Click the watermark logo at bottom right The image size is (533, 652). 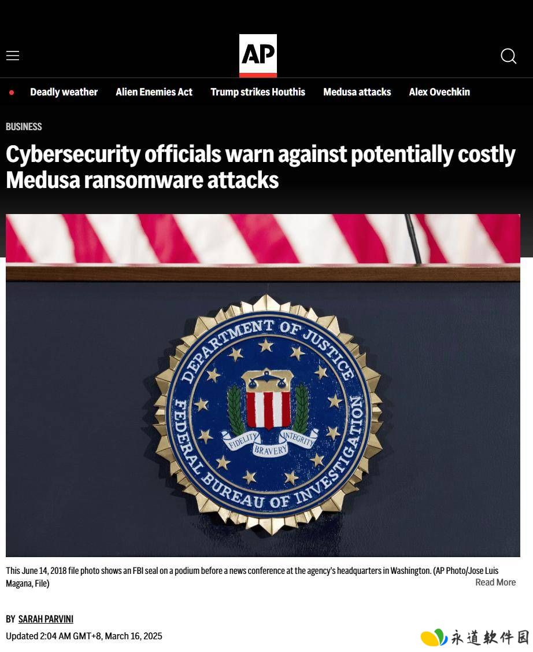(475, 637)
